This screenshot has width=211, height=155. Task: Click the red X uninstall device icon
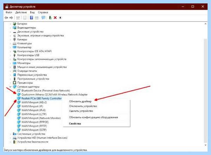(55, 18)
